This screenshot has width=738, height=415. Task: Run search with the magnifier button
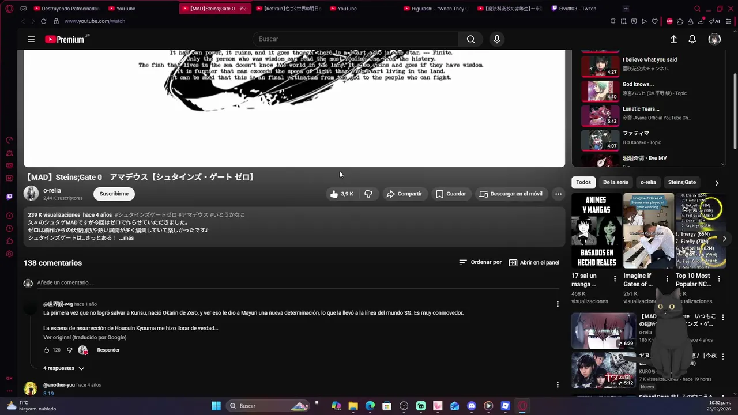point(470,39)
